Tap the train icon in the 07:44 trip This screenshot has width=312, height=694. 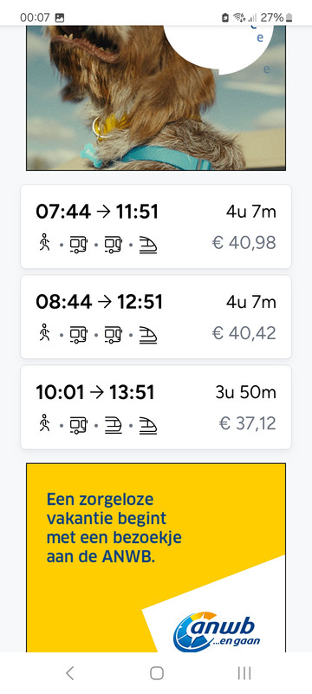pyautogui.click(x=148, y=245)
